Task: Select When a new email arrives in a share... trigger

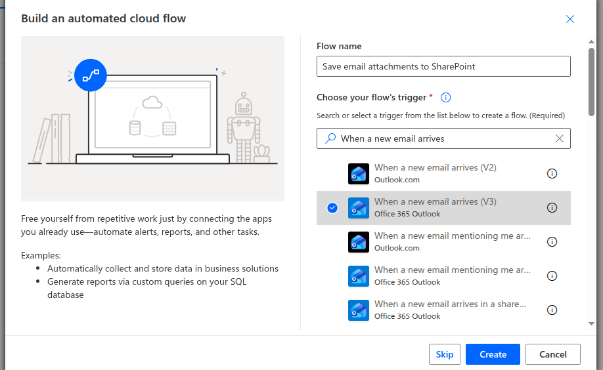Action: click(x=450, y=304)
